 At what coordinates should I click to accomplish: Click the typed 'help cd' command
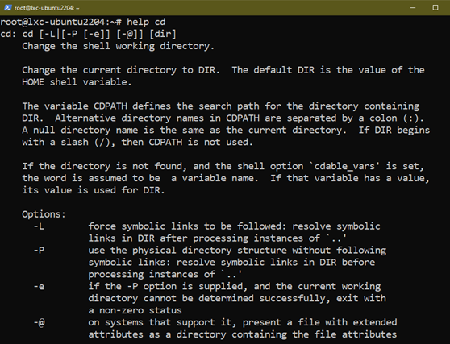(x=146, y=22)
